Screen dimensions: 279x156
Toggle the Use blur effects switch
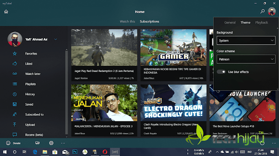[x=221, y=72]
